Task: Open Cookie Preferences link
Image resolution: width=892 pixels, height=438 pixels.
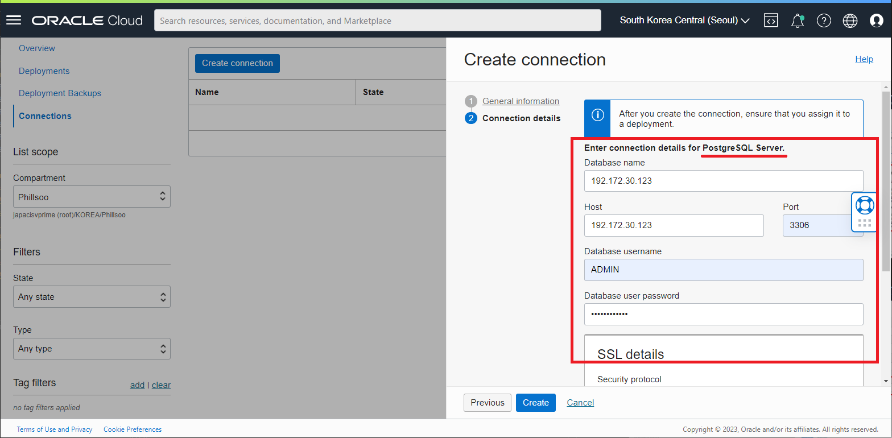Action: click(133, 429)
